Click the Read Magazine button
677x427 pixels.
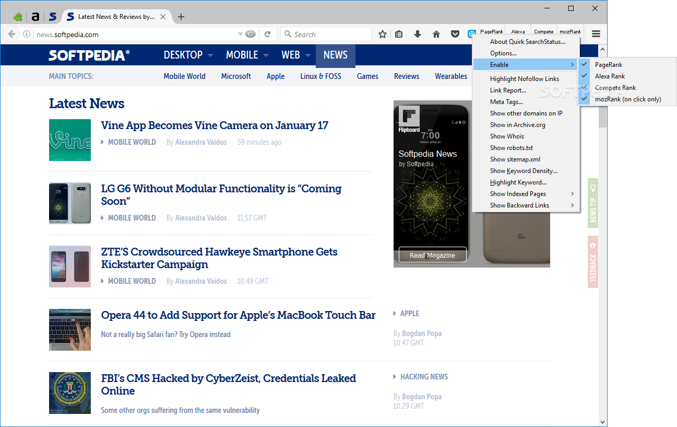(x=433, y=255)
